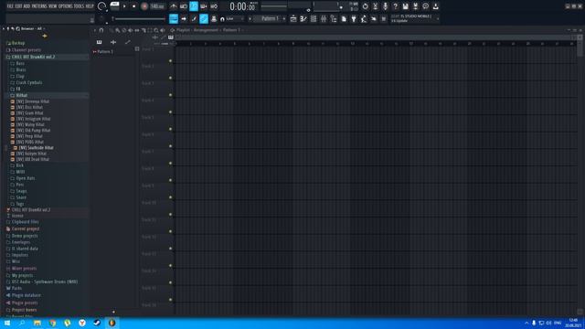Open the Line snap selector dropdown
Screen dimensions: 585x329
[232, 18]
